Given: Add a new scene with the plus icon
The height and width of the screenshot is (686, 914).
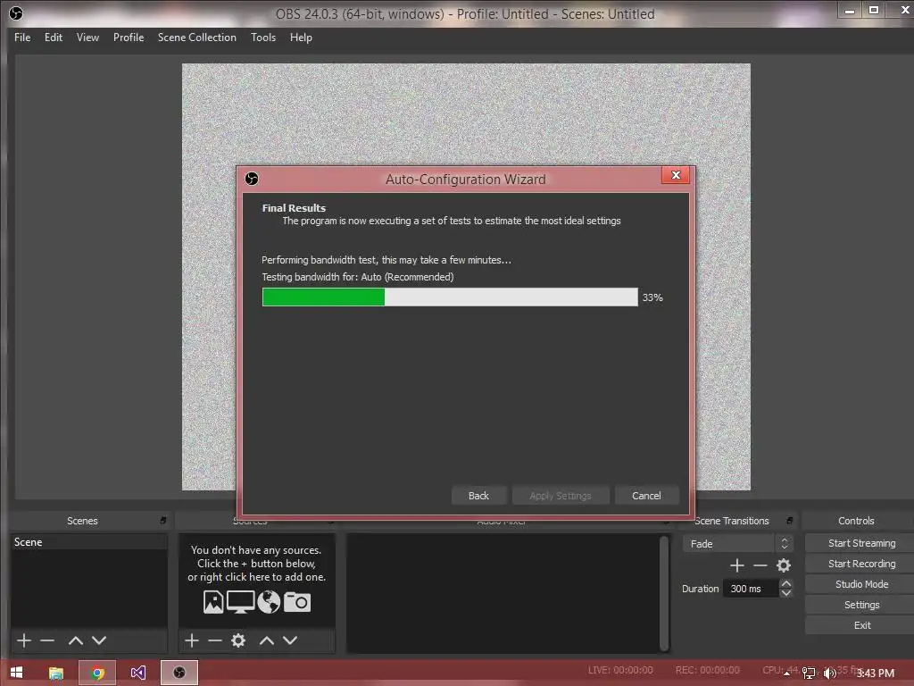Looking at the screenshot, I should [24, 640].
